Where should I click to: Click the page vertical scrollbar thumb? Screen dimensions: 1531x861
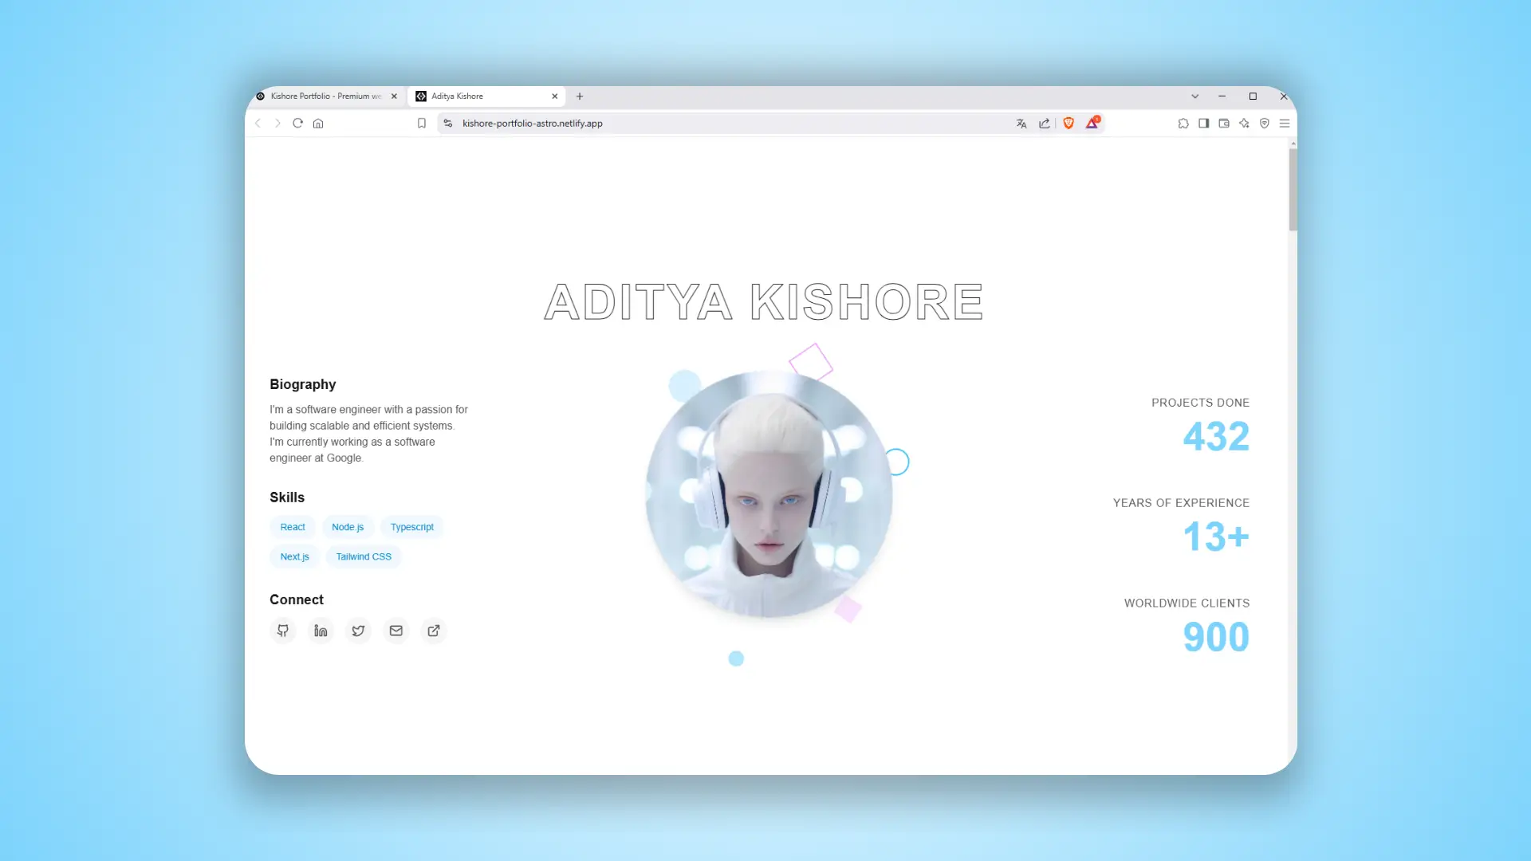point(1293,190)
